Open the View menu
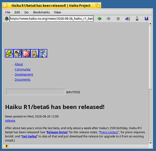156x151 pixels. coord(57,12)
